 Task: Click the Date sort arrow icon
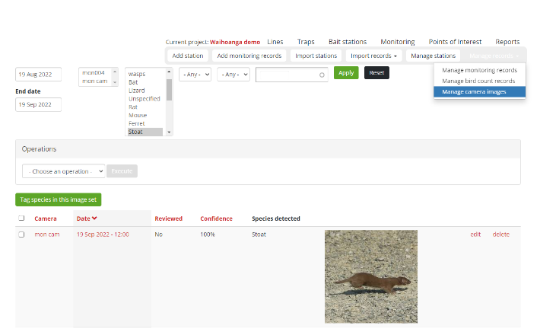click(95, 219)
